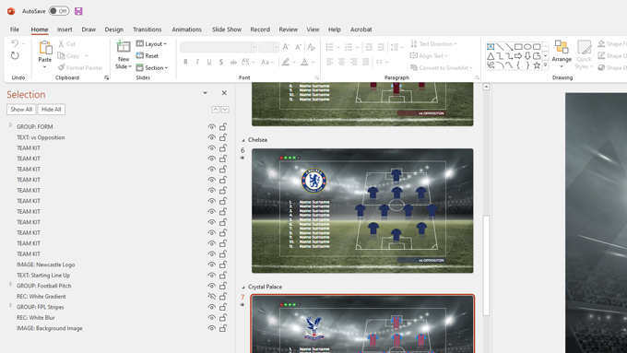Click Increase Font Size icon

coord(286,47)
